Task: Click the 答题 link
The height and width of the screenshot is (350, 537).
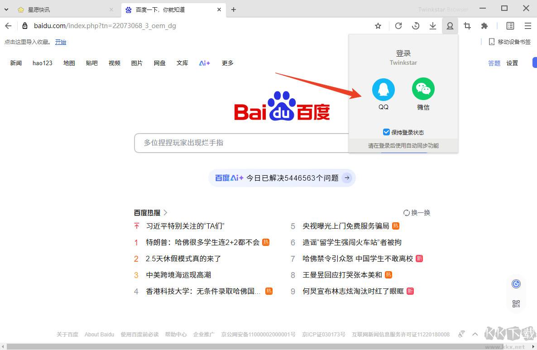Action: (x=494, y=63)
